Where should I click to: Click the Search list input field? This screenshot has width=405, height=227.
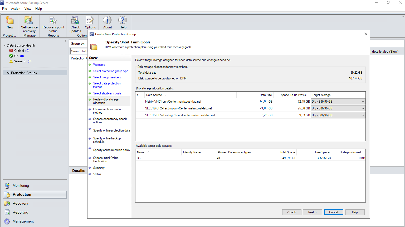click(79, 51)
